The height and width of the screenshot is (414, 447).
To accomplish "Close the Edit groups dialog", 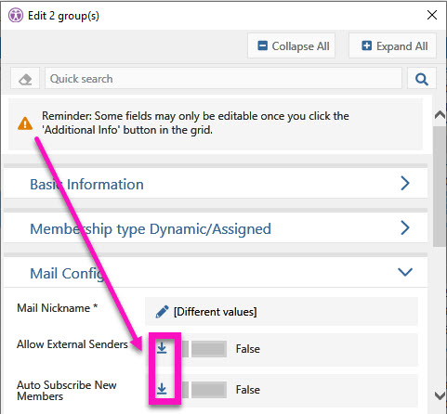I will pyautogui.click(x=432, y=15).
